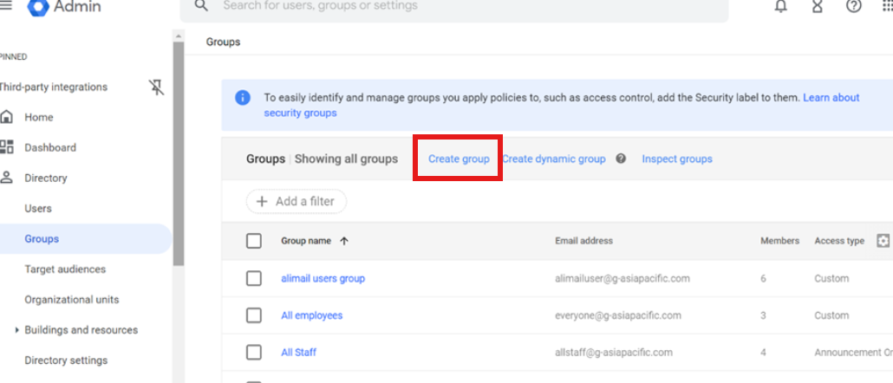Click the sidebar vertical scrollbar thumb
893x383 pixels.
tap(179, 153)
